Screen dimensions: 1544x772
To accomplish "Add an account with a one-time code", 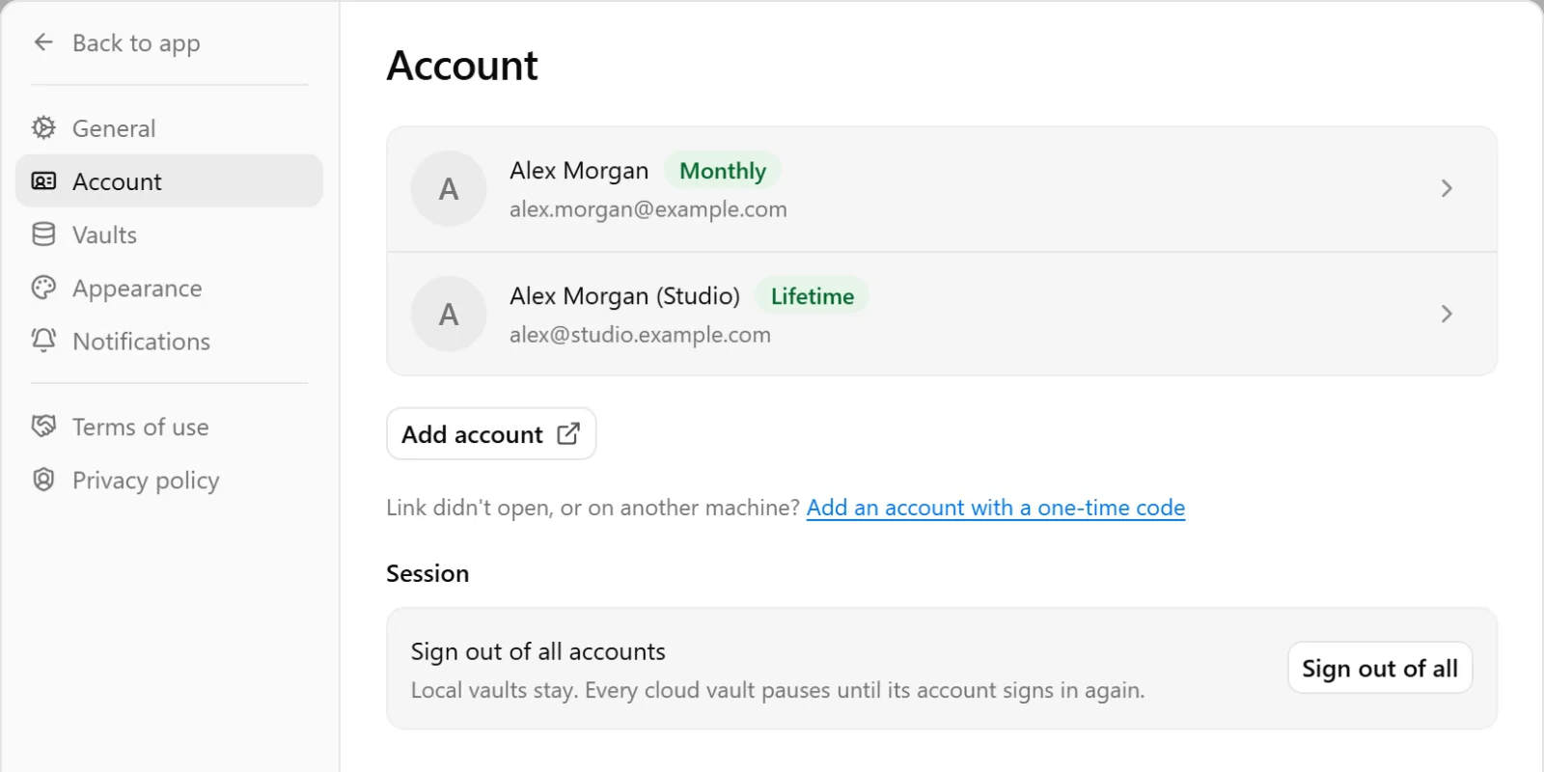I will click(996, 508).
